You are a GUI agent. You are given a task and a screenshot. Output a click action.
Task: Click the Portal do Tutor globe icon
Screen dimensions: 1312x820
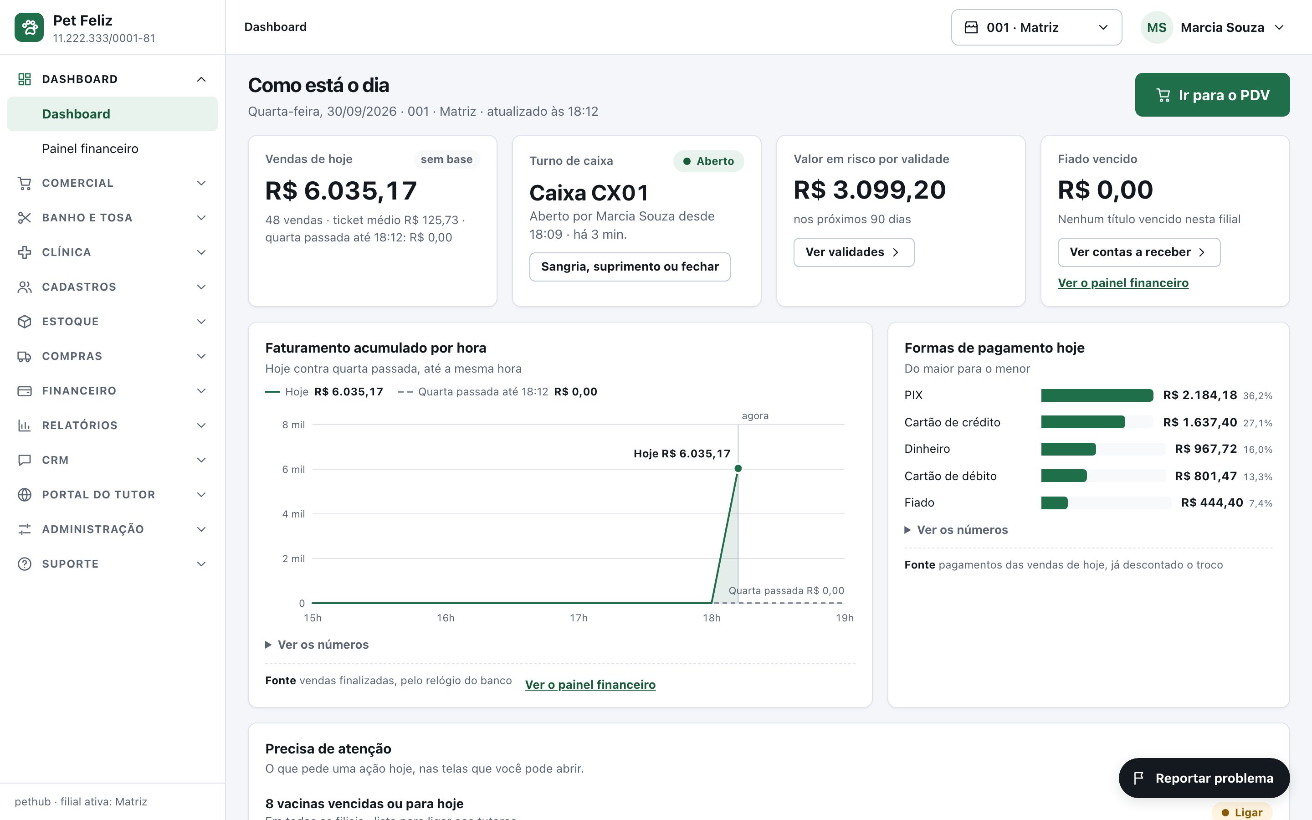tap(25, 495)
